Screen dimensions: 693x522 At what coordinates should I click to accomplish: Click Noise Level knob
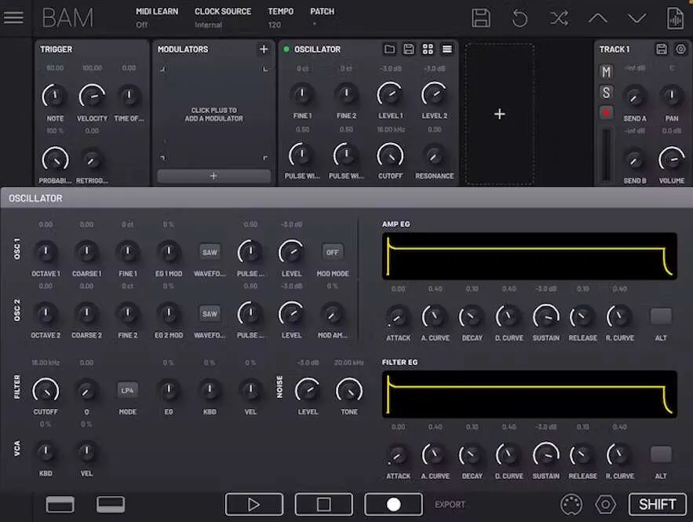tap(308, 391)
